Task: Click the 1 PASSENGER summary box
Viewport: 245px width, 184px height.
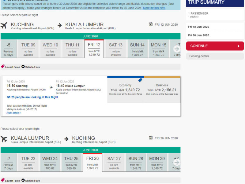Action: [x=215, y=15]
